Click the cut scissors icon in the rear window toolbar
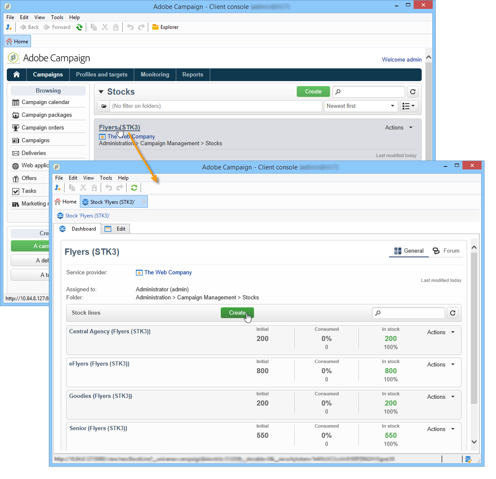 point(105,27)
